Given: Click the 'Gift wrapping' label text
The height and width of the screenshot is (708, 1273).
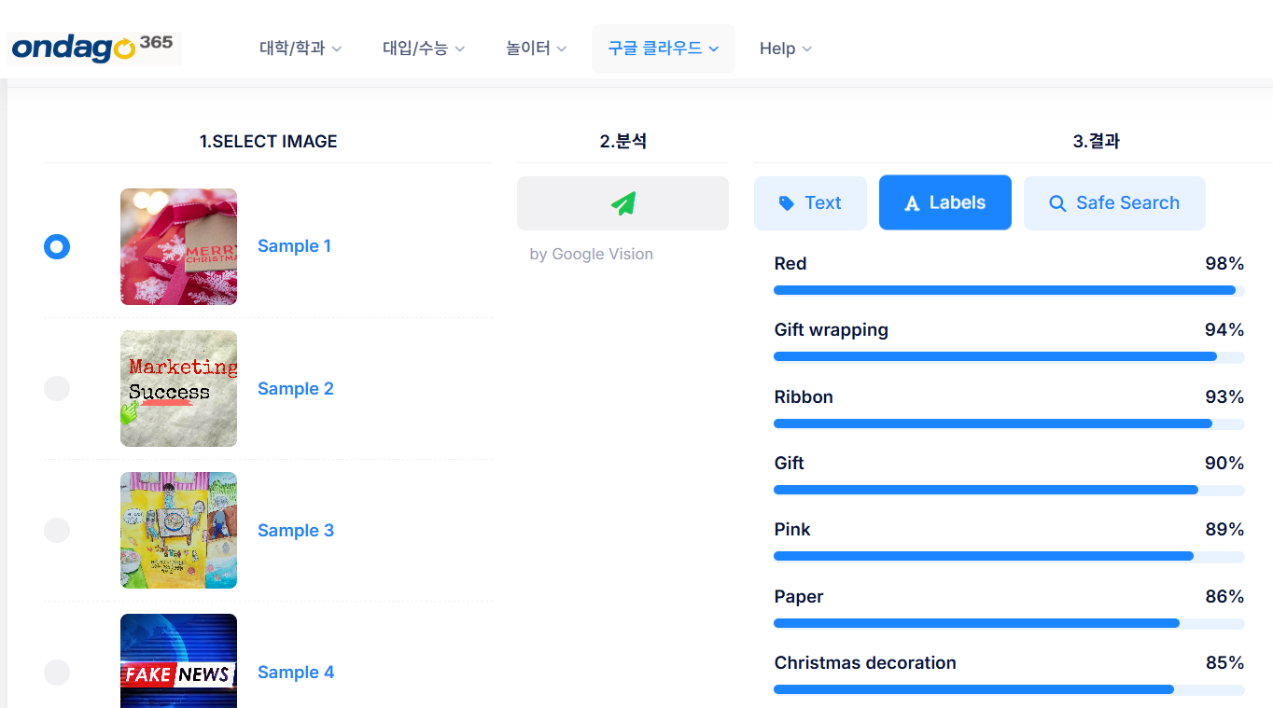Looking at the screenshot, I should [831, 330].
